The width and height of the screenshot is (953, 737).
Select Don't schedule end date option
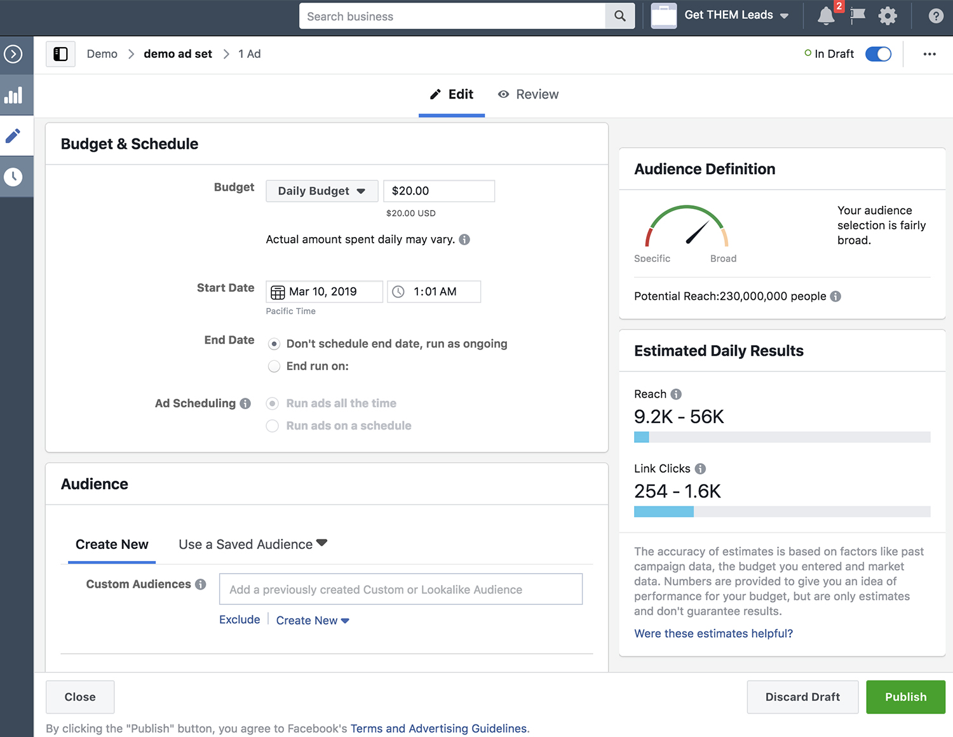[x=274, y=344]
